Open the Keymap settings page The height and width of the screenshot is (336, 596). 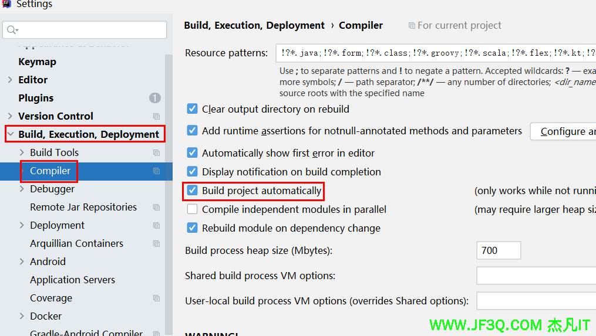pyautogui.click(x=37, y=62)
